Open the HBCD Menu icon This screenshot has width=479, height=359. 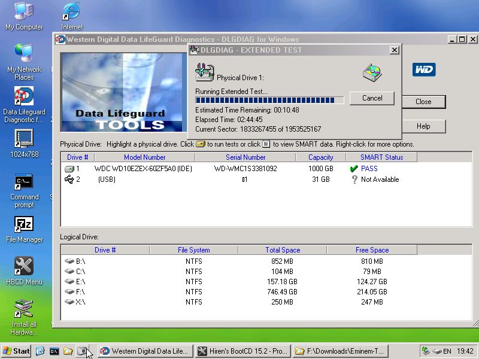click(x=24, y=267)
